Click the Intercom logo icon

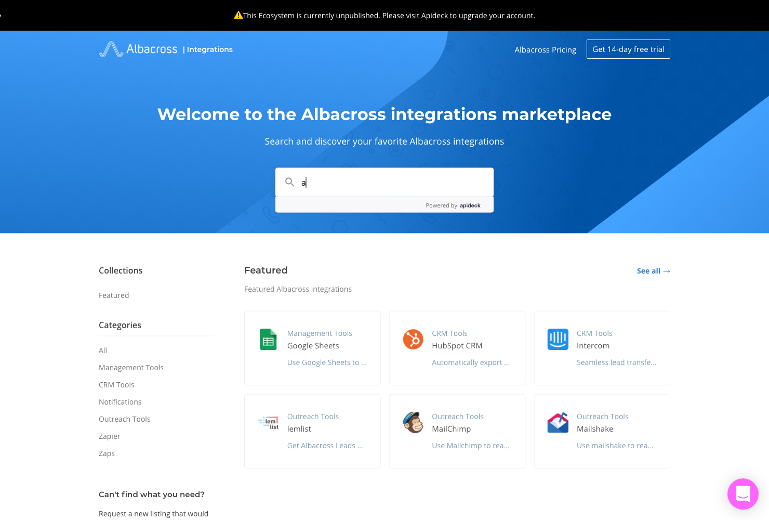pyautogui.click(x=558, y=340)
